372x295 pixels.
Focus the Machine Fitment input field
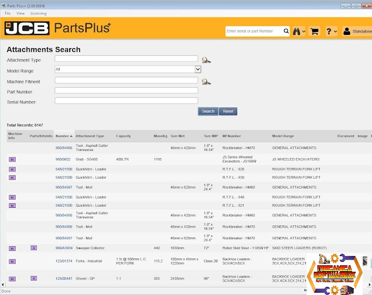pos(126,80)
